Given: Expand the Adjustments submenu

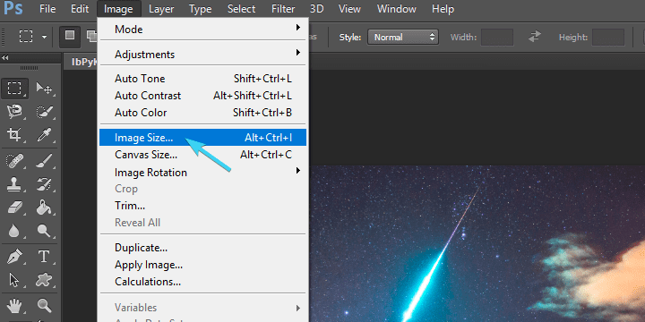Looking at the screenshot, I should point(203,55).
